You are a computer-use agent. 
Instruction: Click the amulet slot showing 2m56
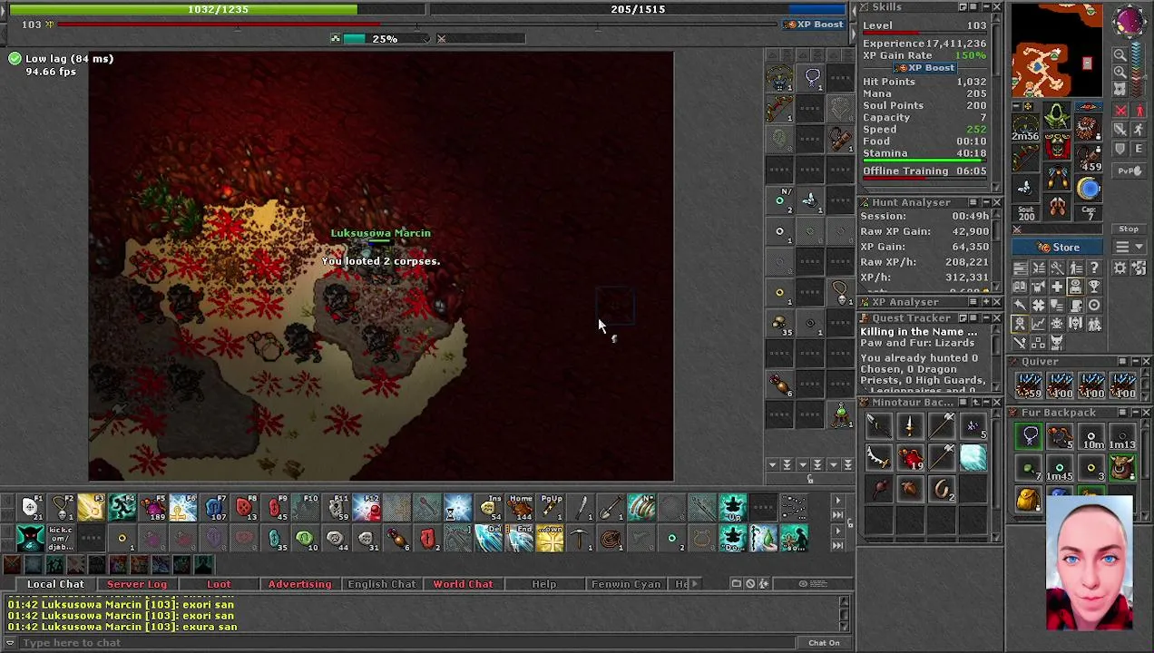point(1025,126)
